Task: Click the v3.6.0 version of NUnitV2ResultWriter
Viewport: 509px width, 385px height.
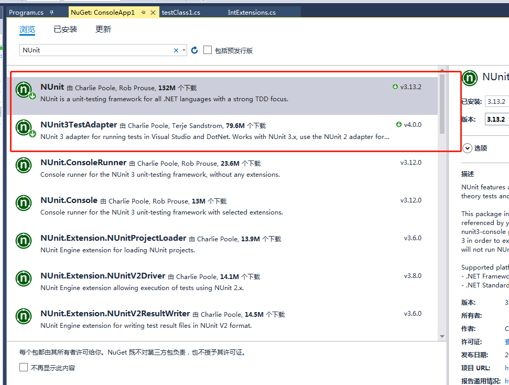Action: (x=413, y=314)
